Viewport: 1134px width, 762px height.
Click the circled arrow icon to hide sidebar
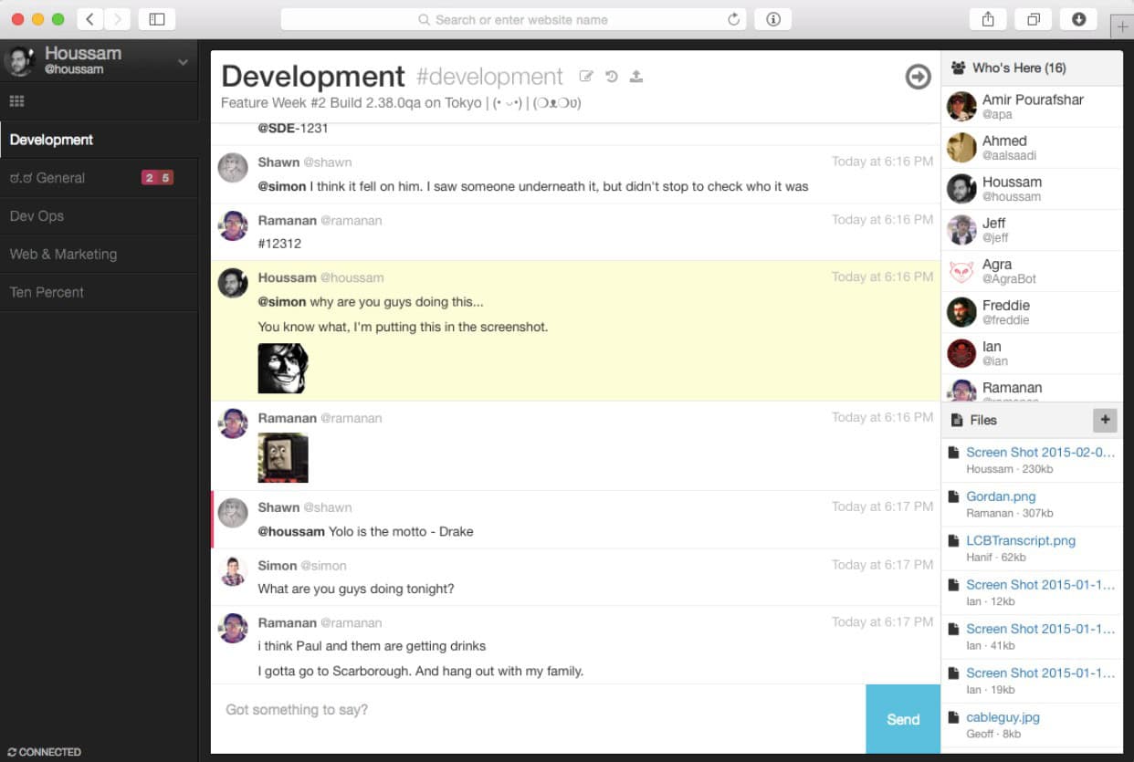click(x=917, y=77)
